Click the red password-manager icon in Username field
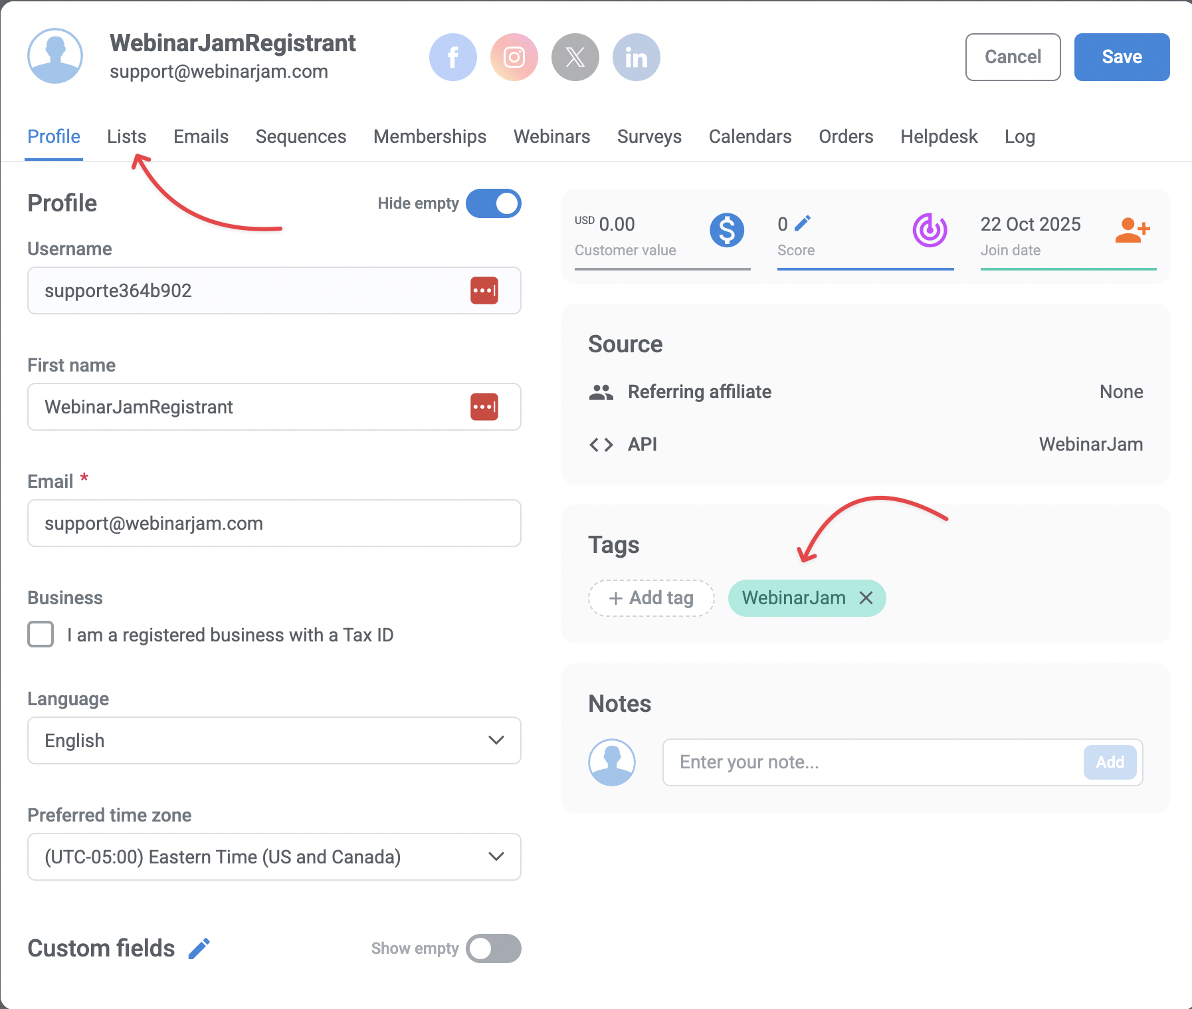Screen dimensions: 1192x1009 pos(484,290)
